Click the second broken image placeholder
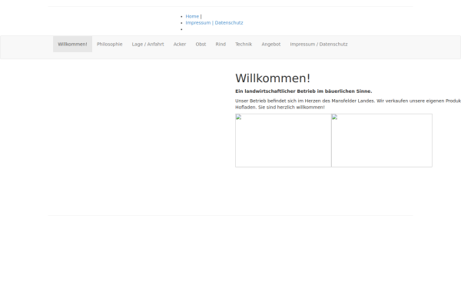 (x=382, y=141)
